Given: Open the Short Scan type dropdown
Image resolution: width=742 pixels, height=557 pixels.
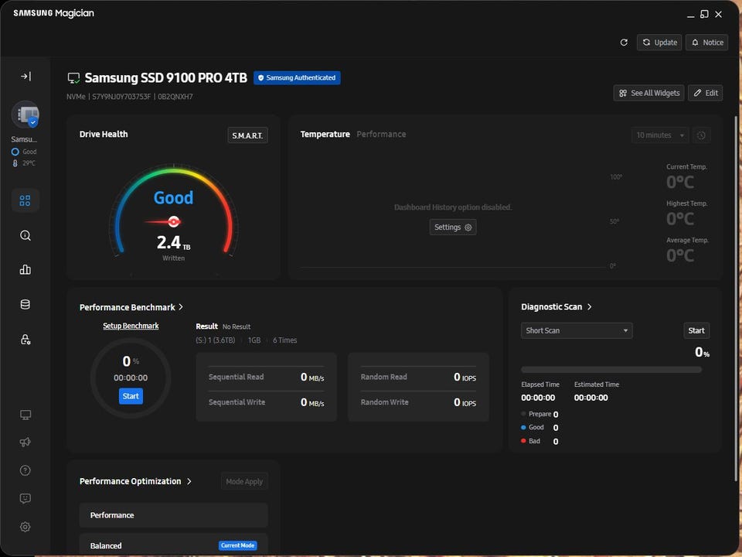Looking at the screenshot, I should (x=577, y=331).
